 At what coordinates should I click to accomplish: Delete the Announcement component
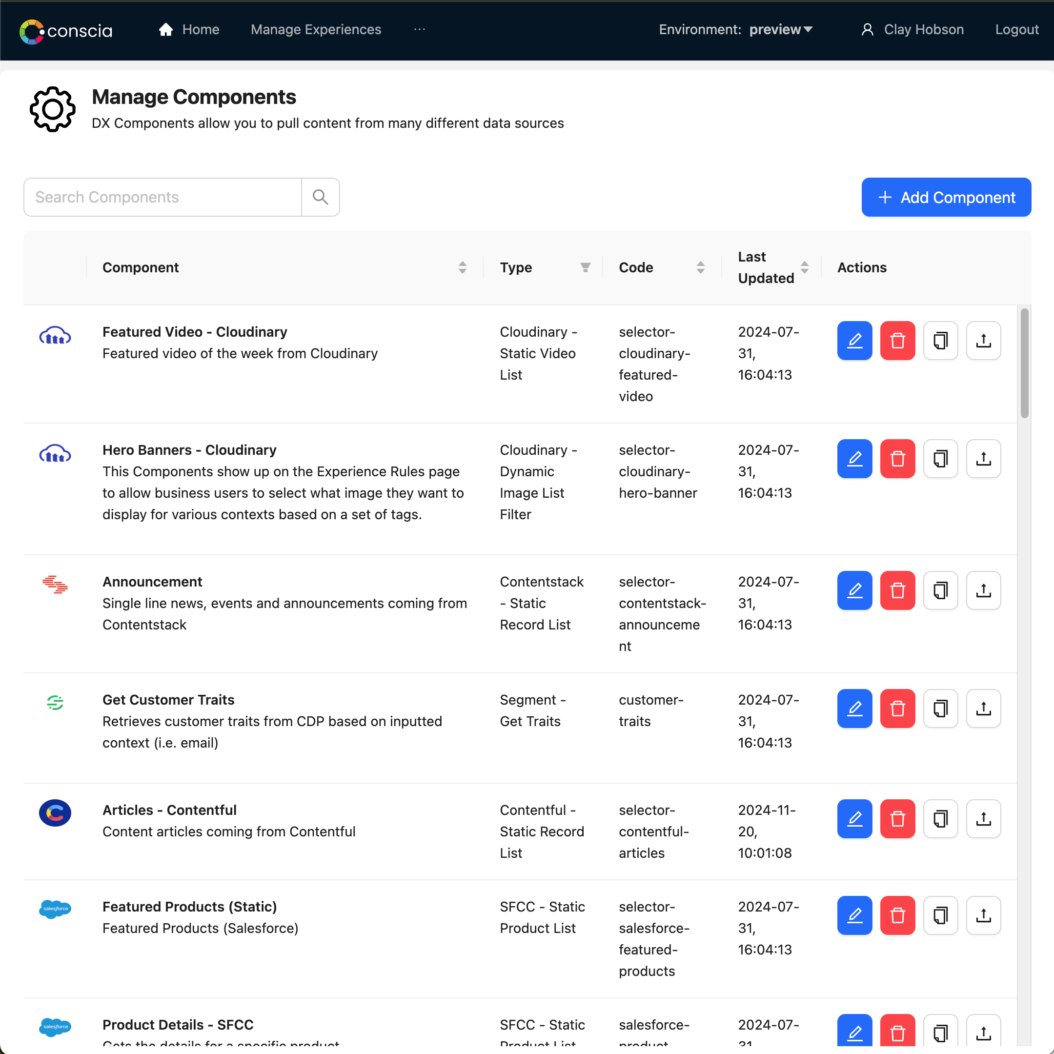click(x=897, y=590)
